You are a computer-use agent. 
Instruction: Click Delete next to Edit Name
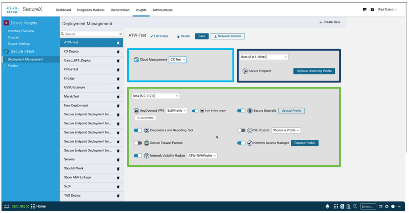coord(183,36)
